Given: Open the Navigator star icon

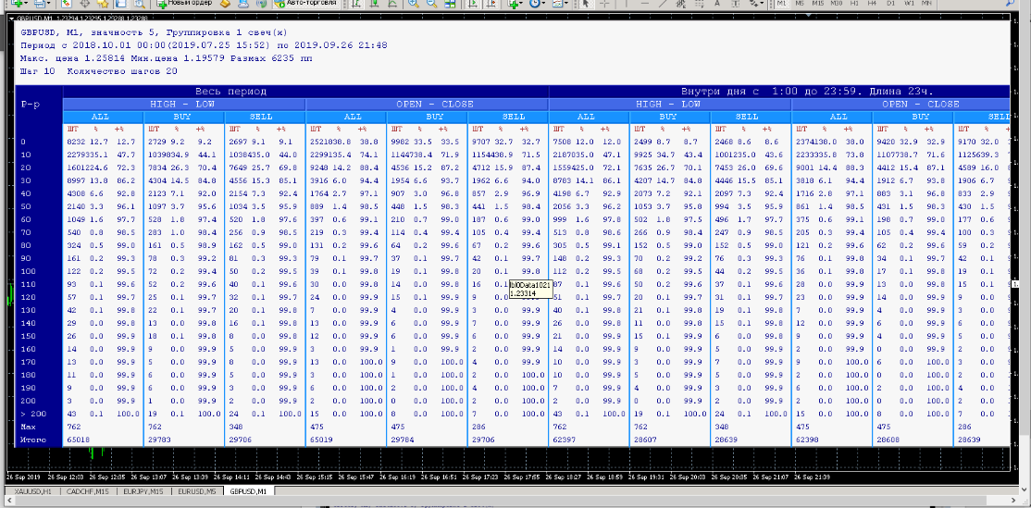Looking at the screenshot, I should pyautogui.click(x=103, y=4).
